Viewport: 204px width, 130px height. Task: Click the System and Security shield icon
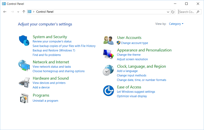coord(24,40)
